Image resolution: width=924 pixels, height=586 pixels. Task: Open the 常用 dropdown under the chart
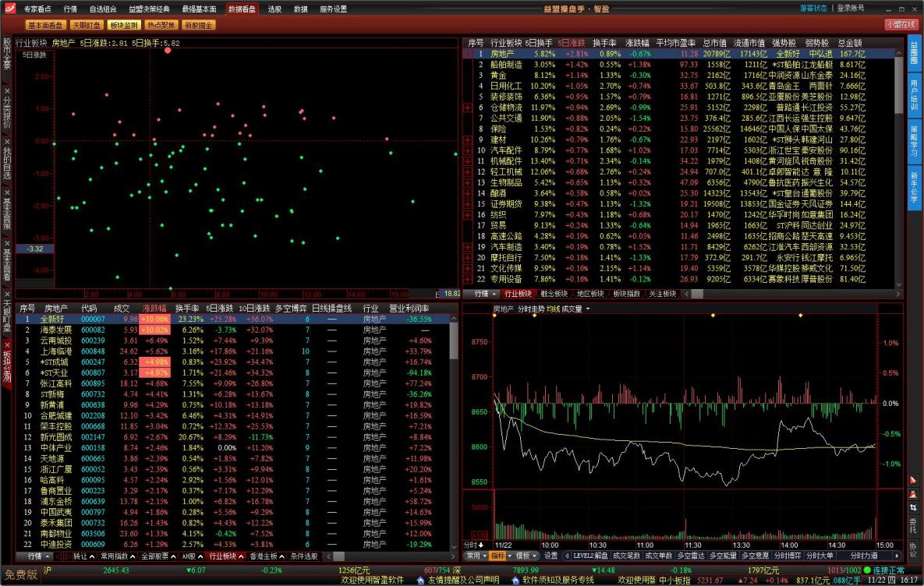point(475,556)
